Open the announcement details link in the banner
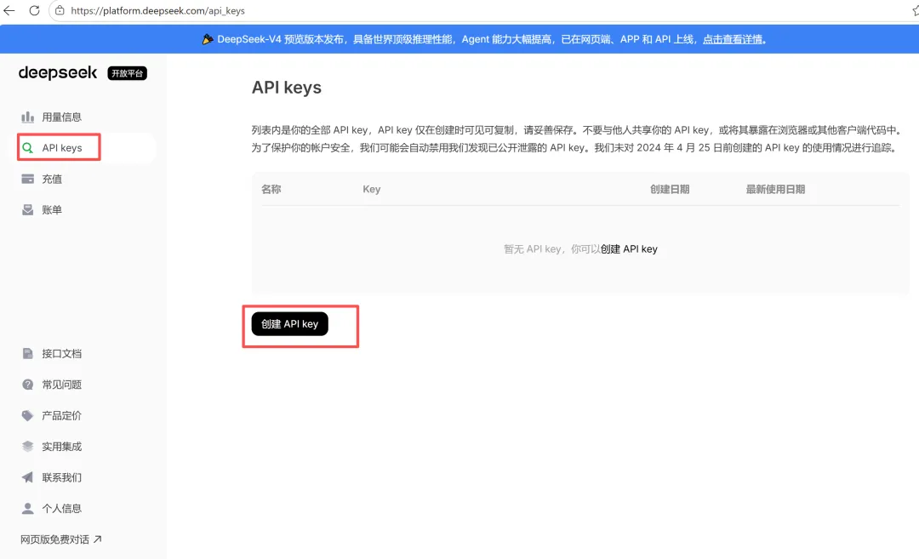 733,39
